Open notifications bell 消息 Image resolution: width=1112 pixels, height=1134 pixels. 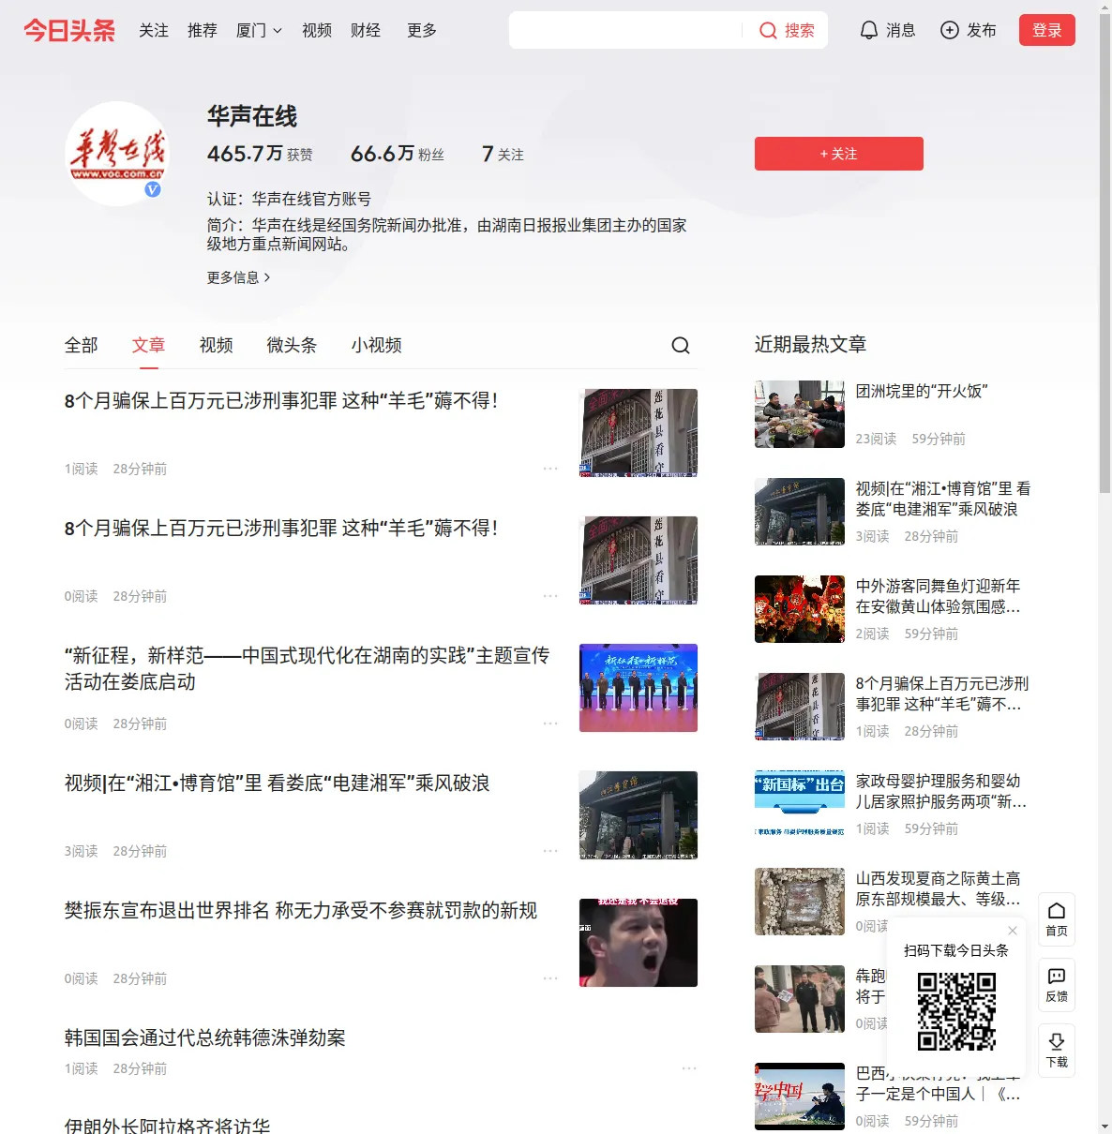pos(887,30)
